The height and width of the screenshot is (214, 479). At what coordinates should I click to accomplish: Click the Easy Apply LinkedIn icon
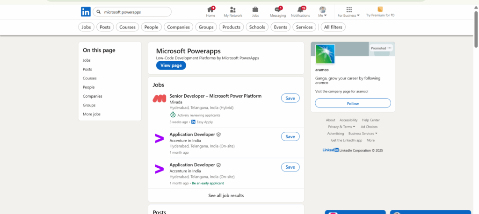(x=193, y=122)
